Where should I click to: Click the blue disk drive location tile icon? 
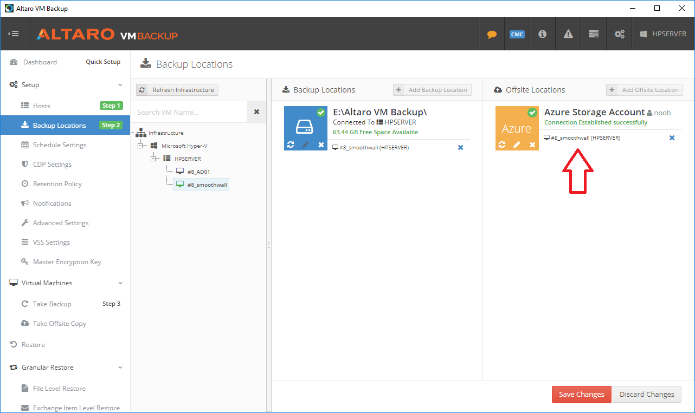point(306,128)
